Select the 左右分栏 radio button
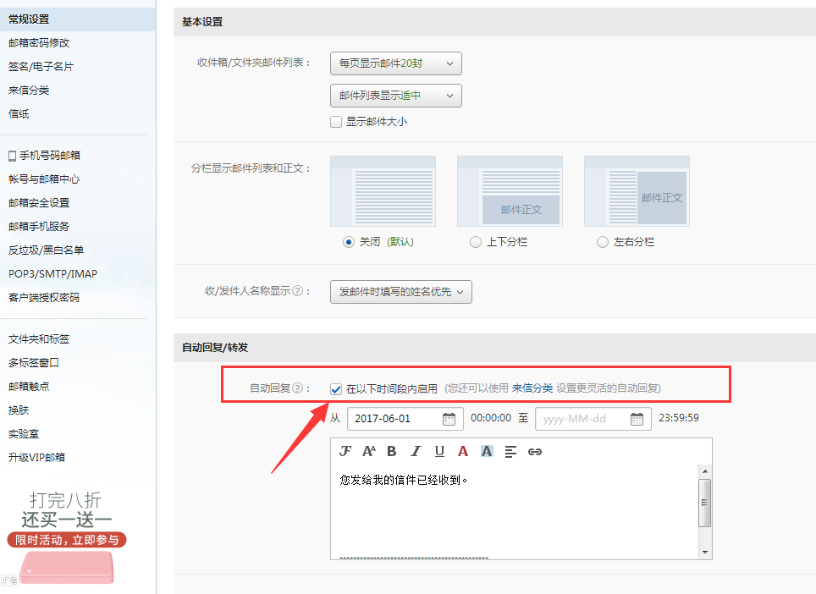Viewport: 816px width, 594px height. 602,242
